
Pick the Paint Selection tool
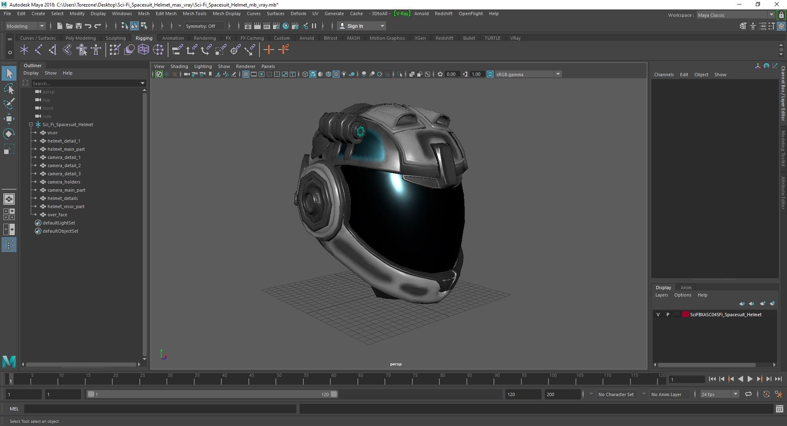pos(9,103)
